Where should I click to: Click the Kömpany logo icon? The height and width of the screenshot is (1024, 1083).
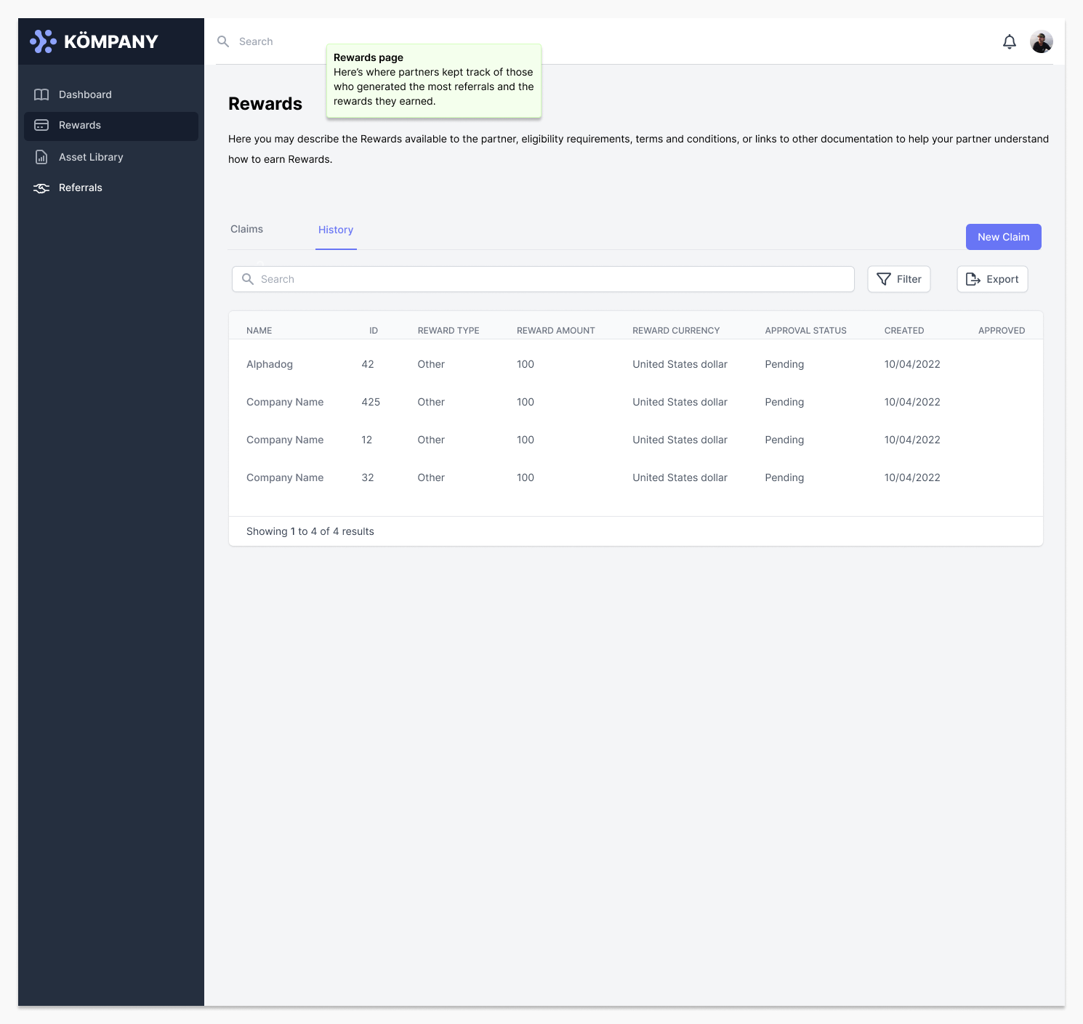[43, 41]
